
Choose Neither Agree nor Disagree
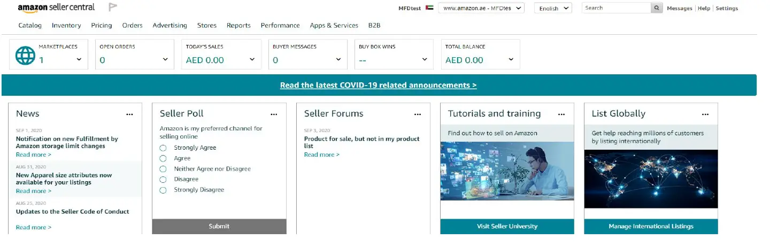[163, 169]
